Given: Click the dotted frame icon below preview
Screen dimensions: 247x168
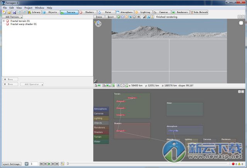Looking at the screenshot, I should pos(122,85).
